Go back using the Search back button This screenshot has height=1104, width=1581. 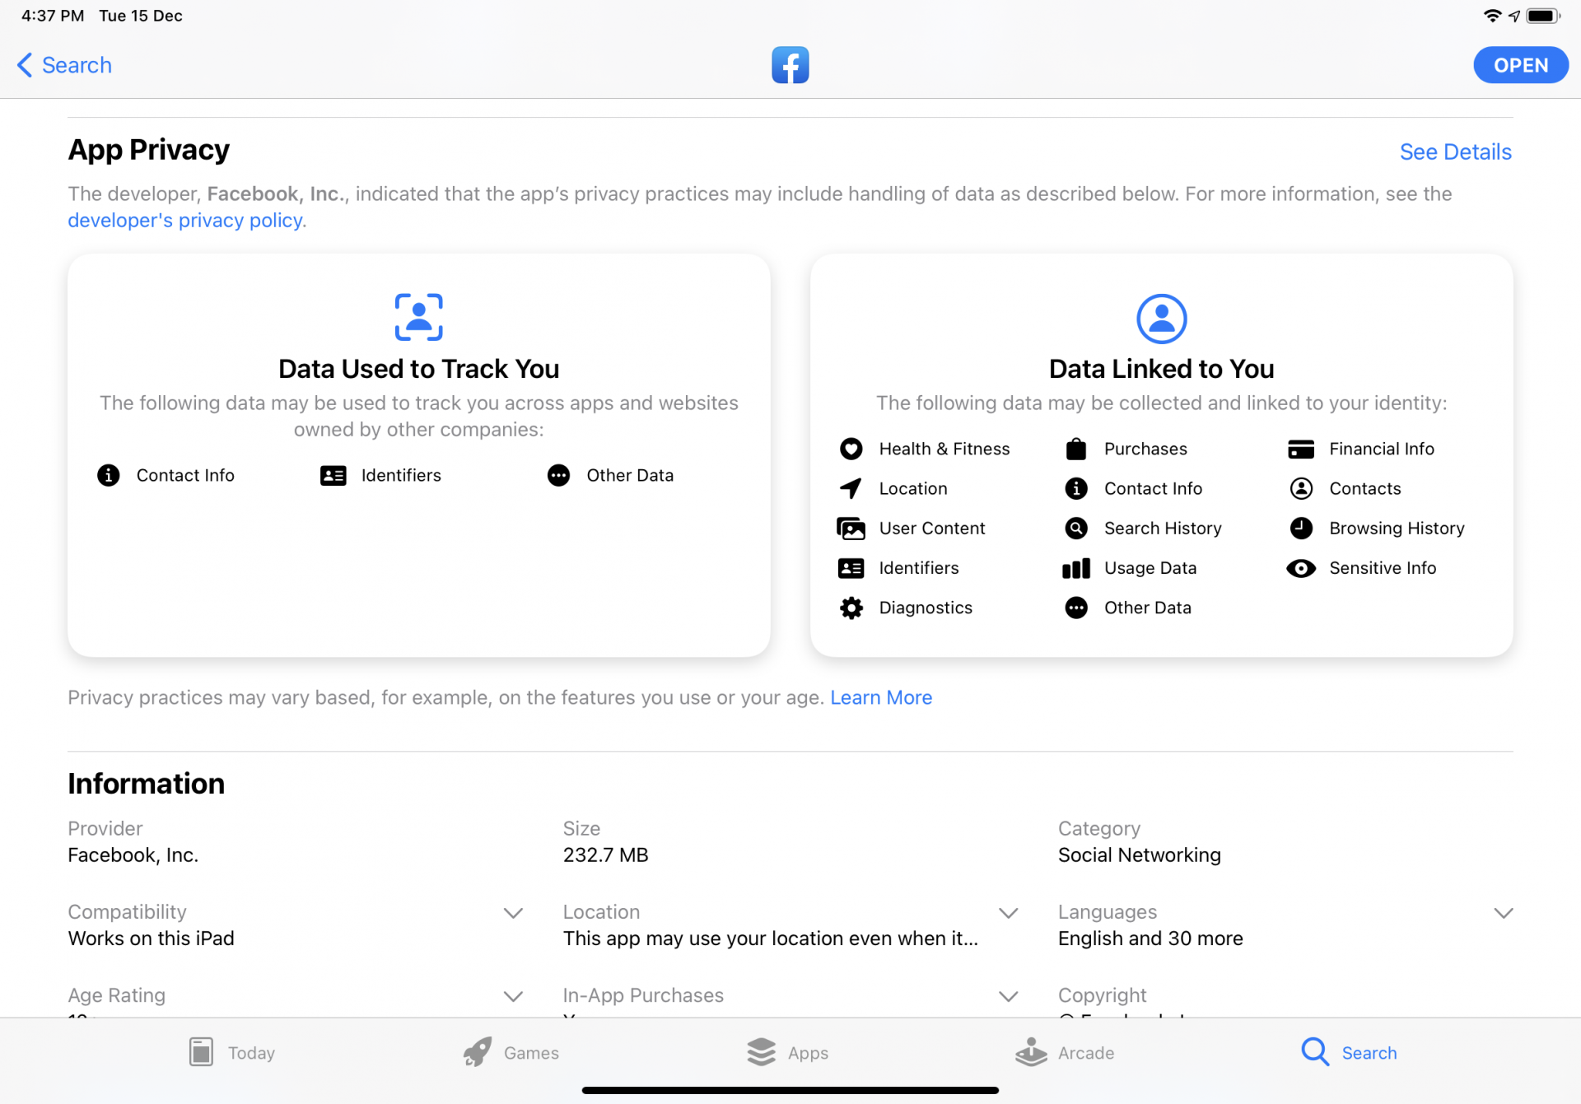(63, 64)
